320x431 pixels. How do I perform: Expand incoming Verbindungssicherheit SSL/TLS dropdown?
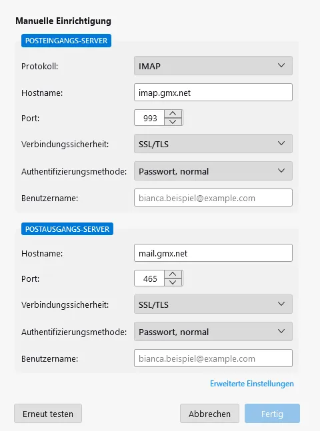click(213, 143)
